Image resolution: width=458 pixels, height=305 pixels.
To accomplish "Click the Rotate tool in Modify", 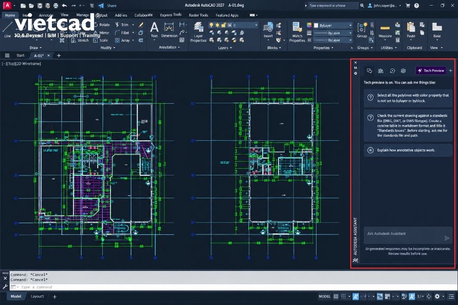I will [102, 25].
